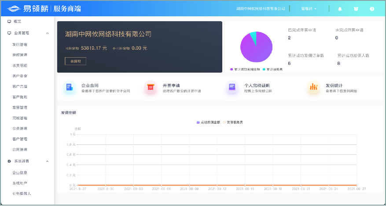Open 企业信息 under 系统设置
386x206 pixels.
pyautogui.click(x=20, y=173)
